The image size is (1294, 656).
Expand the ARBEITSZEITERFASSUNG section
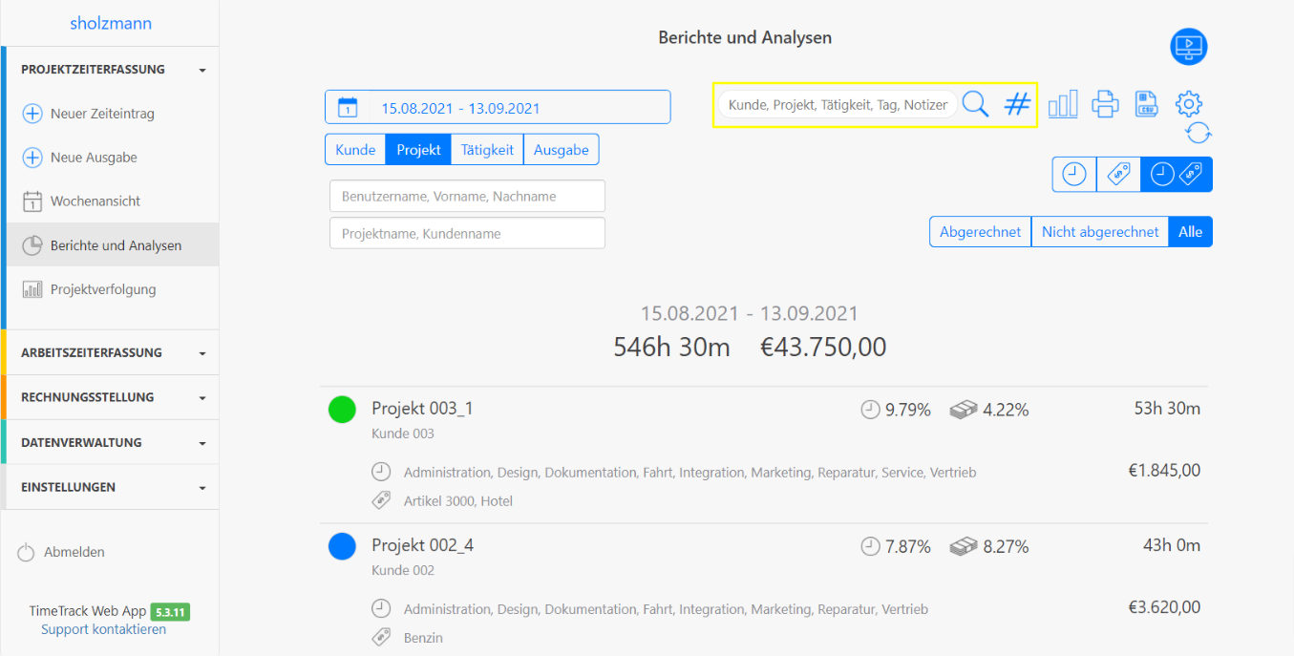point(110,352)
